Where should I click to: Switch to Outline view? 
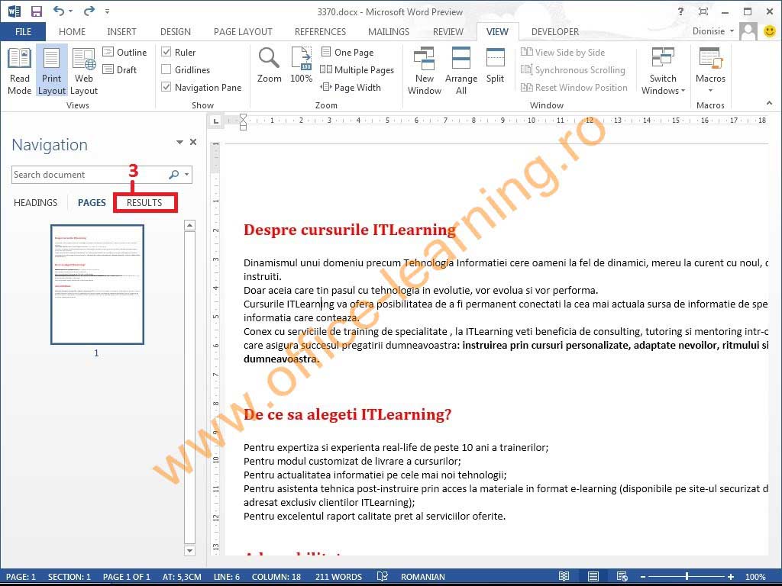tap(124, 53)
